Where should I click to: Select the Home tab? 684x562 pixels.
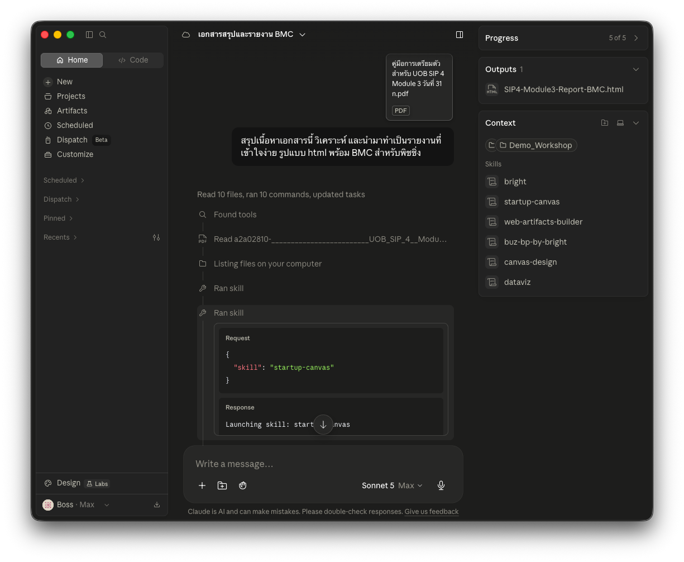tap(72, 60)
